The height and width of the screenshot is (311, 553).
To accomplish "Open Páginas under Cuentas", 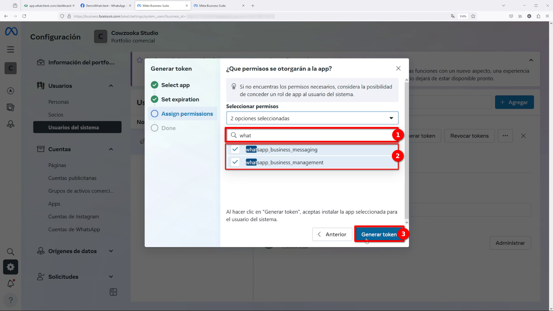I will point(57,165).
